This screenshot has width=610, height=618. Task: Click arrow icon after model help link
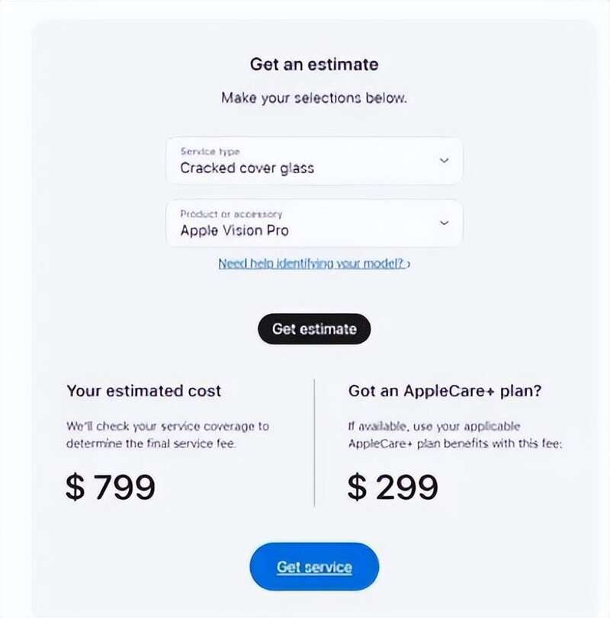coord(409,264)
